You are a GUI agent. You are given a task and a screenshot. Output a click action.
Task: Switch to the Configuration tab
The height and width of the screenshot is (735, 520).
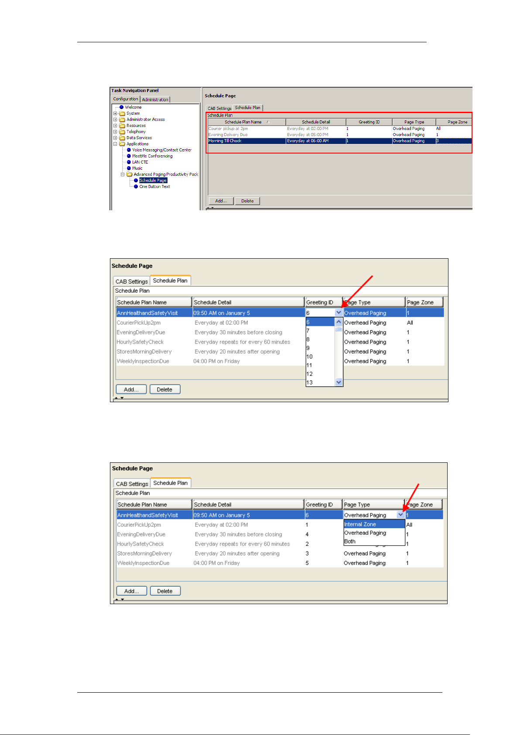click(x=126, y=99)
